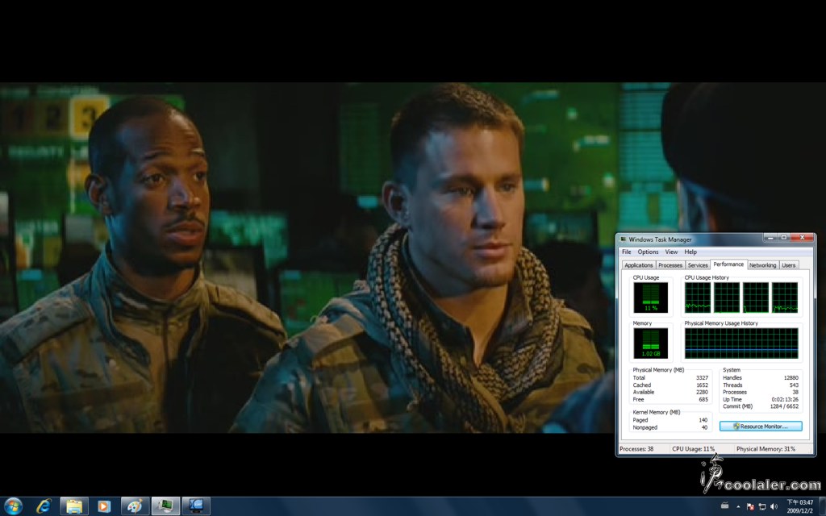Show hidden tray icons with the arrow

(x=738, y=506)
